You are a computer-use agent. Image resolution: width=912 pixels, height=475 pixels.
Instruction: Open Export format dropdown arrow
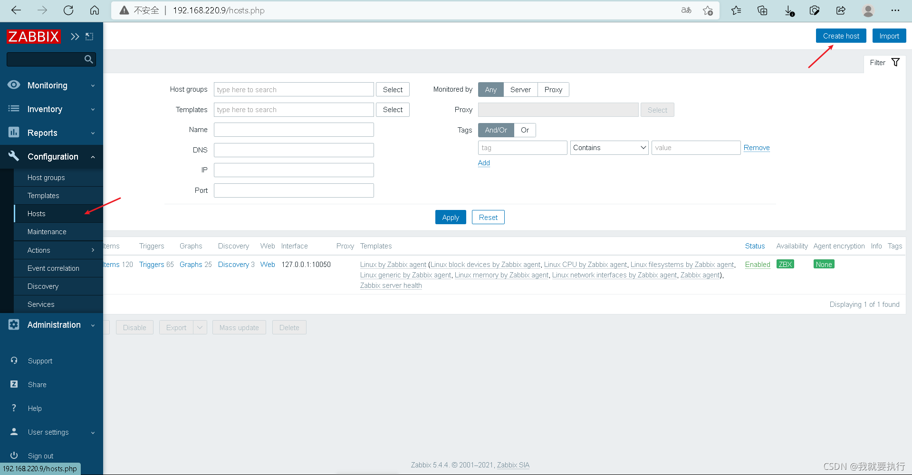click(x=200, y=327)
